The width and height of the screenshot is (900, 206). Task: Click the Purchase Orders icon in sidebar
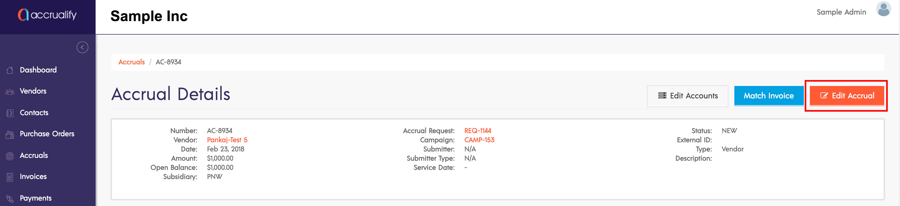[x=10, y=135]
